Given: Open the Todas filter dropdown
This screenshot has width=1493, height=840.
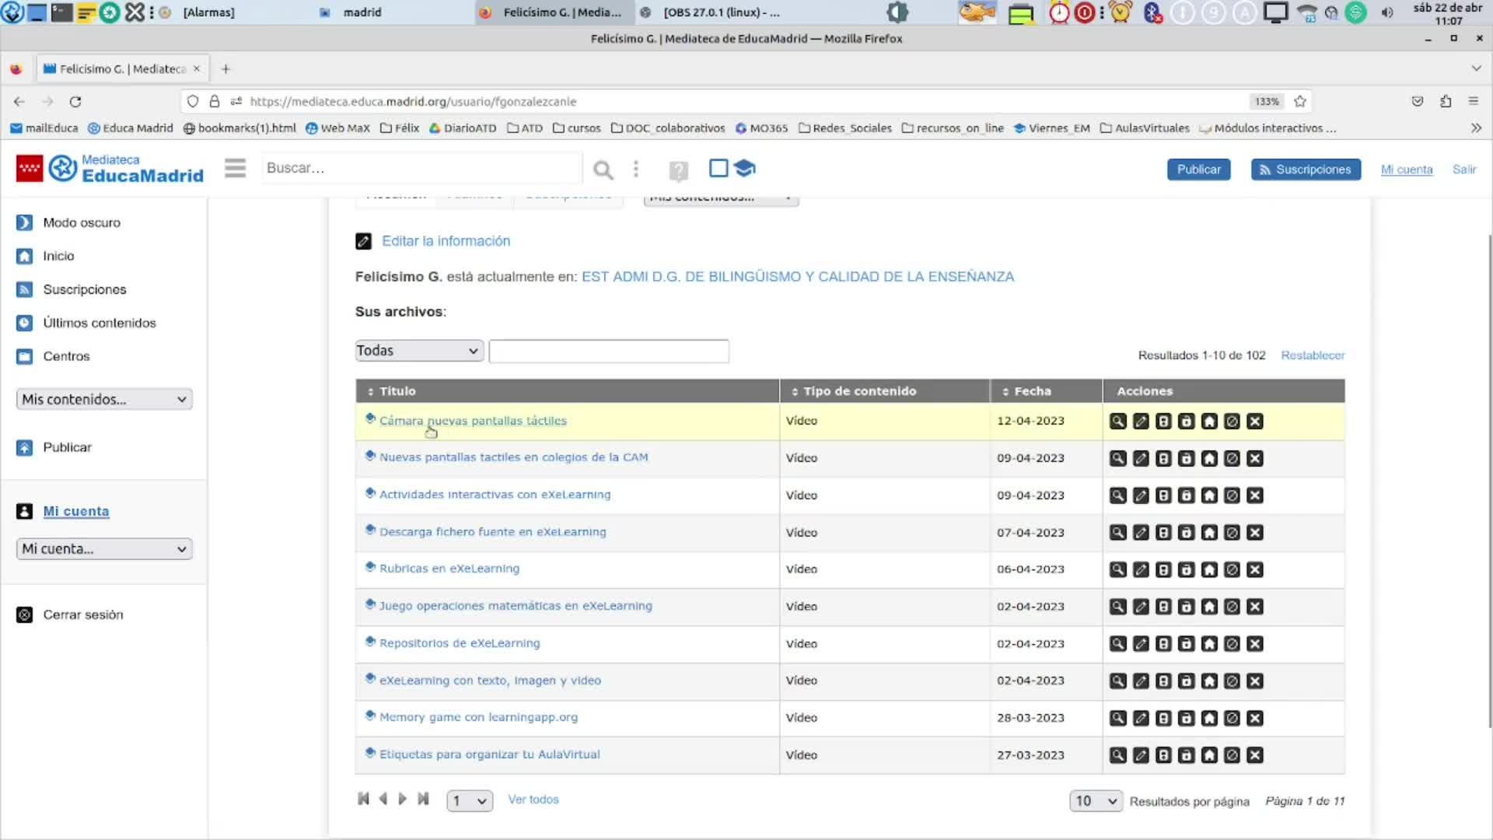Looking at the screenshot, I should (x=419, y=351).
